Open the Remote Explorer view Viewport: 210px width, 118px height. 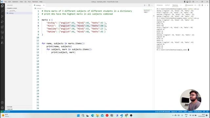pos(2,32)
